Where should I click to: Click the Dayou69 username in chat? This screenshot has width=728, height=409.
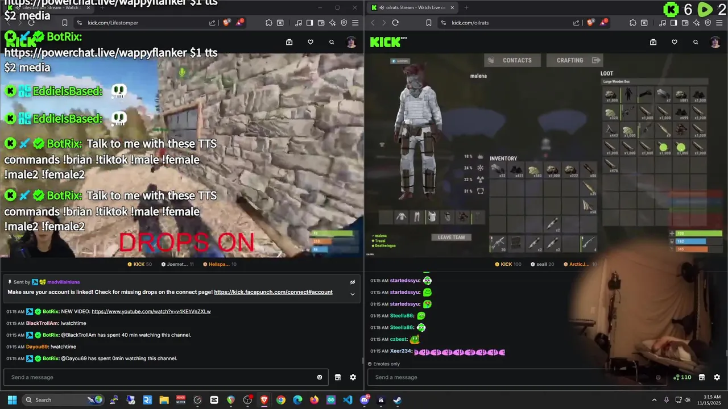[x=37, y=347]
